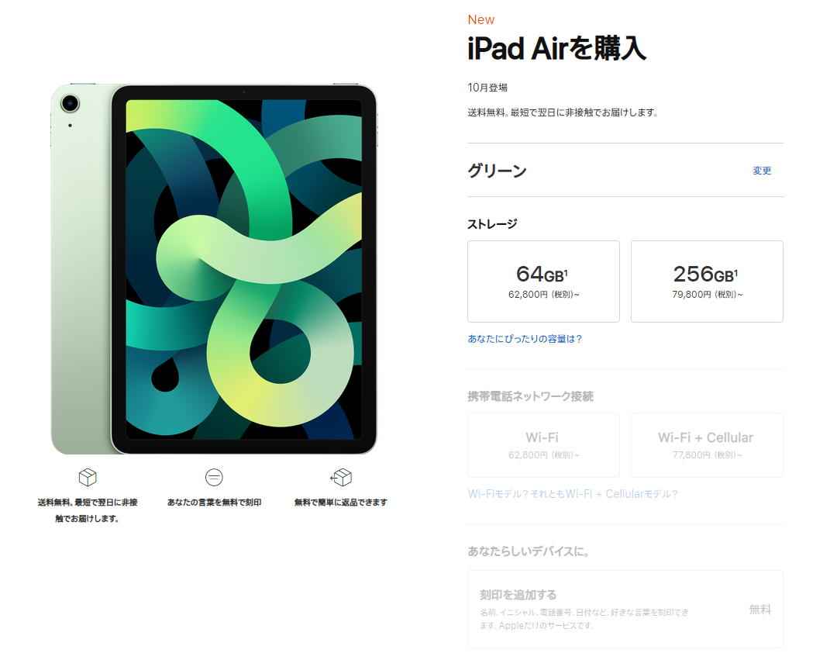Click the free returns box icon
This screenshot has height=653, width=837.
[341, 477]
